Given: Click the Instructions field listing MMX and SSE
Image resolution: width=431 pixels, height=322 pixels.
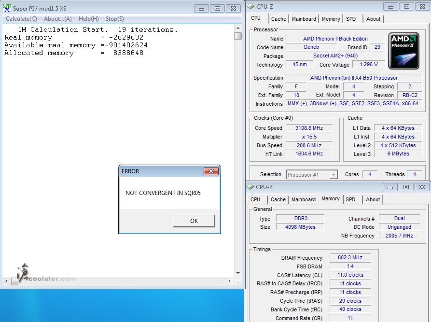Looking at the screenshot, I should pyautogui.click(x=354, y=103).
